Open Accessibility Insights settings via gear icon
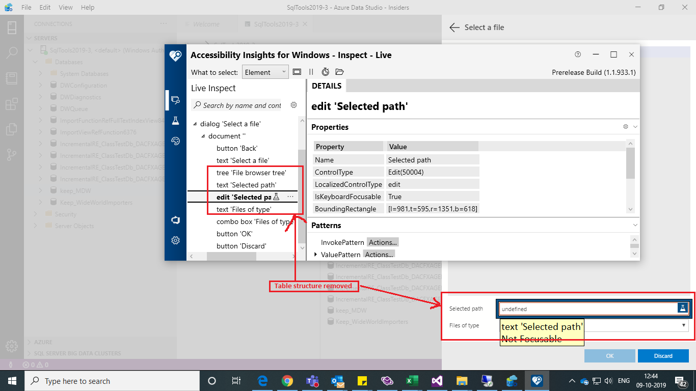 pyautogui.click(x=176, y=240)
